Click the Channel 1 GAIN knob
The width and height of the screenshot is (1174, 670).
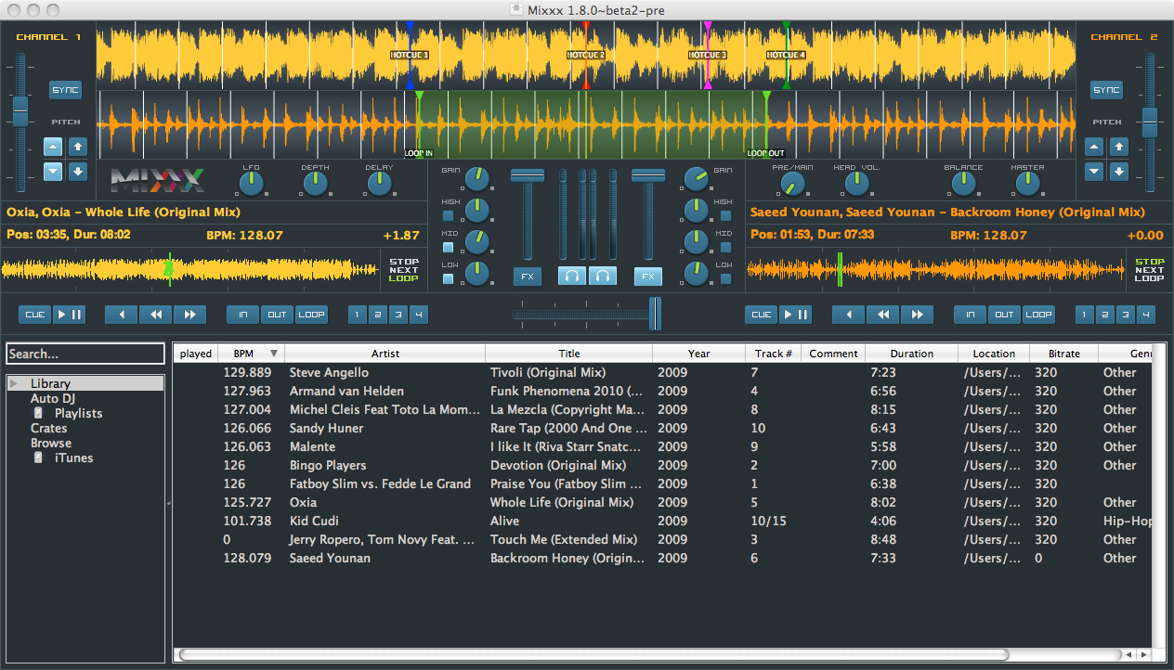[476, 178]
